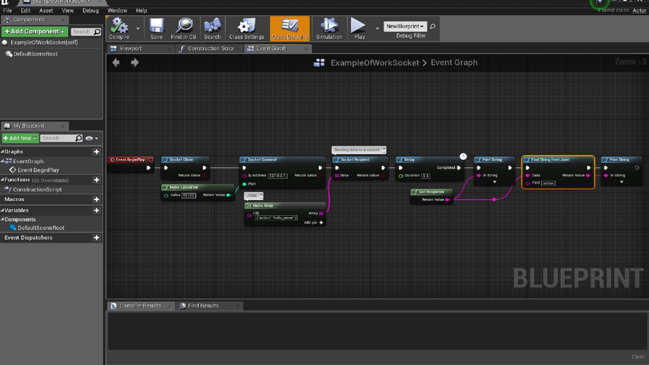Click the Ip Address field on Socket Connect

tap(277, 176)
